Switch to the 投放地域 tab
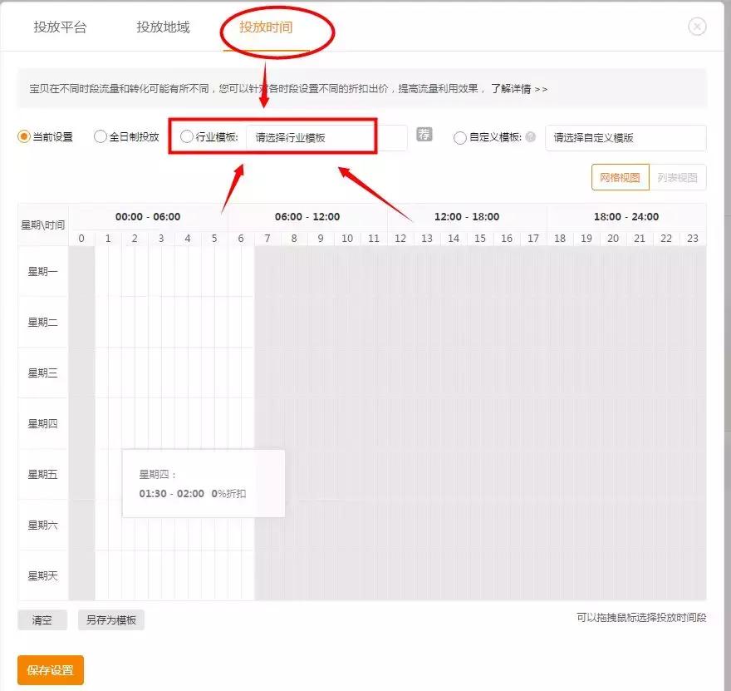This screenshot has width=731, height=691. [x=163, y=26]
